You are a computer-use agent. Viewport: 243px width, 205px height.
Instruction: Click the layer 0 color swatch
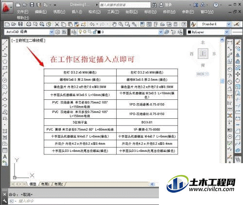99,32
